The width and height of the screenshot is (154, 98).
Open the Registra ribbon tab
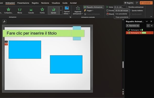point(35,3)
